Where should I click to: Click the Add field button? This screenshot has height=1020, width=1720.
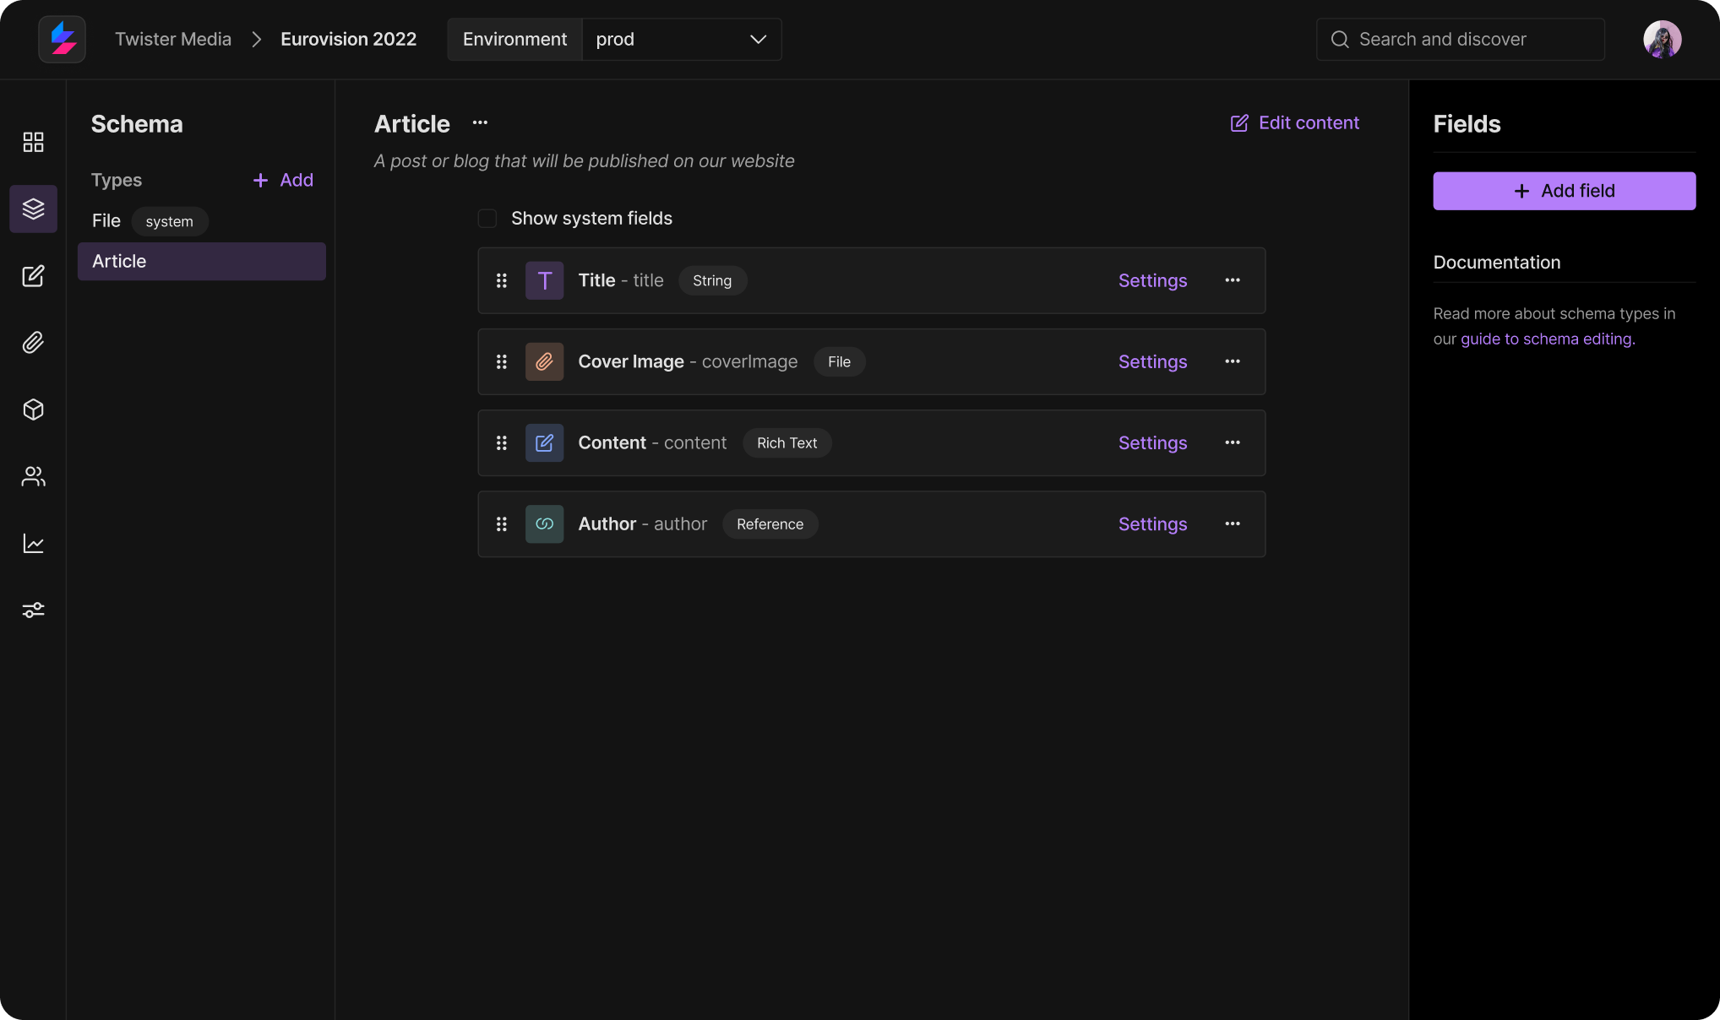1564,191
